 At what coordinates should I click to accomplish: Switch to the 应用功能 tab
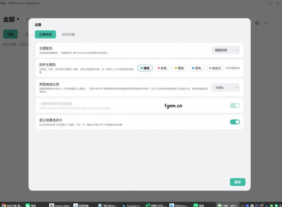point(68,34)
